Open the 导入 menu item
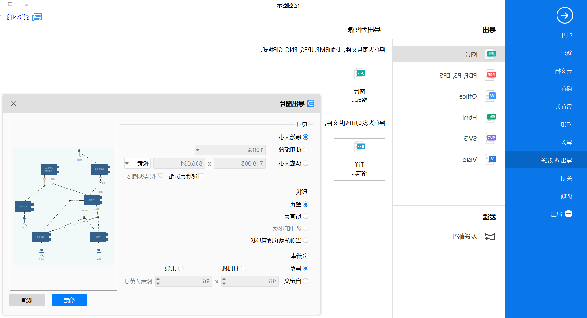587x318 pixels. pyautogui.click(x=566, y=143)
